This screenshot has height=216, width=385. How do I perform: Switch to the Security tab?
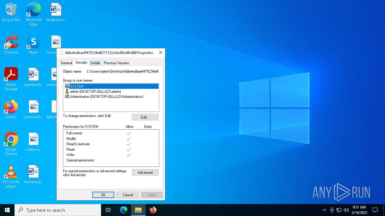(x=81, y=62)
